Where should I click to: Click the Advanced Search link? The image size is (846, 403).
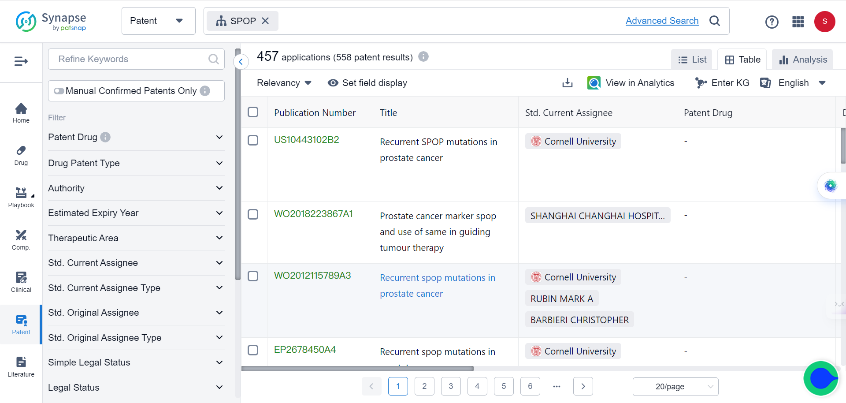point(662,21)
